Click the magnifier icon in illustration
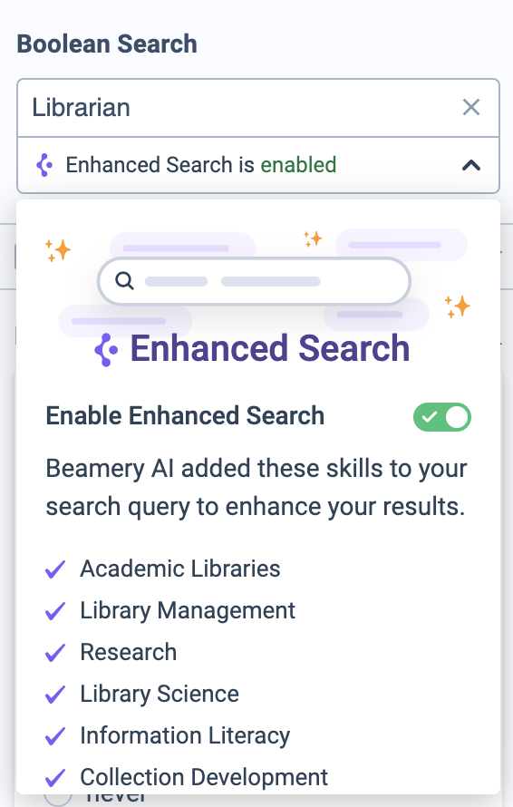 [x=124, y=281]
